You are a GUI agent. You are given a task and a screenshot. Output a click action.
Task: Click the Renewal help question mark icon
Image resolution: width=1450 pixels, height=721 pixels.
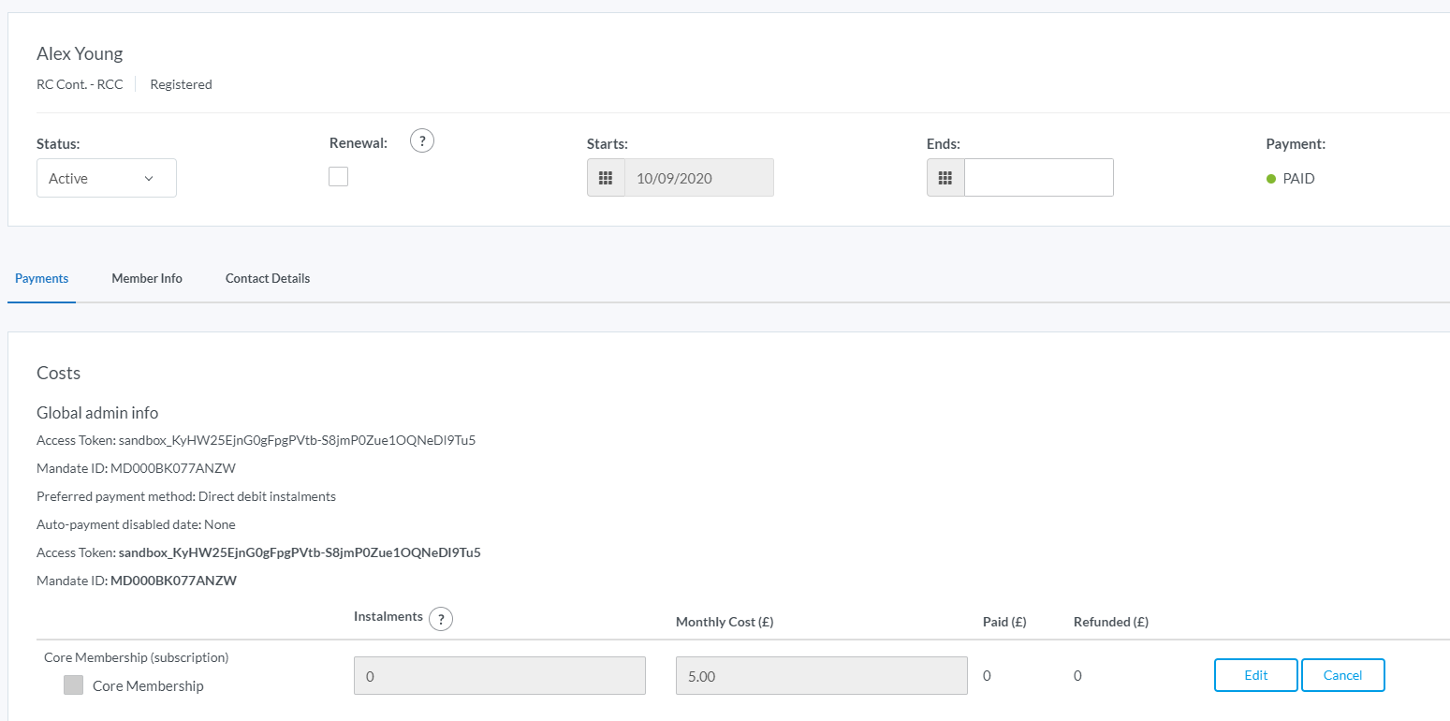[422, 141]
